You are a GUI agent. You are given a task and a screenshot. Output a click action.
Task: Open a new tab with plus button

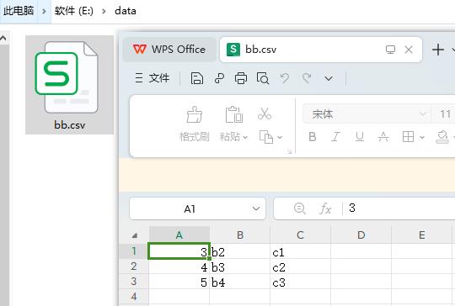438,50
